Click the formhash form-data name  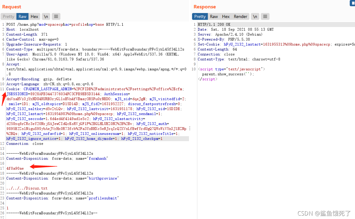pyautogui.click(x=97, y=159)
